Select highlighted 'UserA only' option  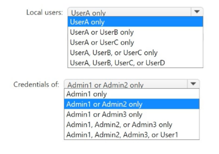coord(135,22)
